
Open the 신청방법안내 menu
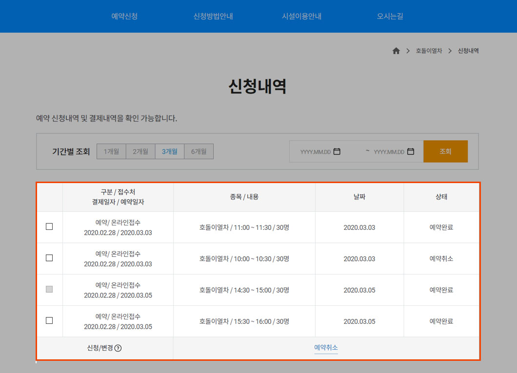click(213, 16)
